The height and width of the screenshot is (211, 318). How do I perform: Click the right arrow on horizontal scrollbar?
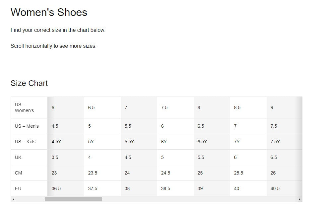point(299,199)
